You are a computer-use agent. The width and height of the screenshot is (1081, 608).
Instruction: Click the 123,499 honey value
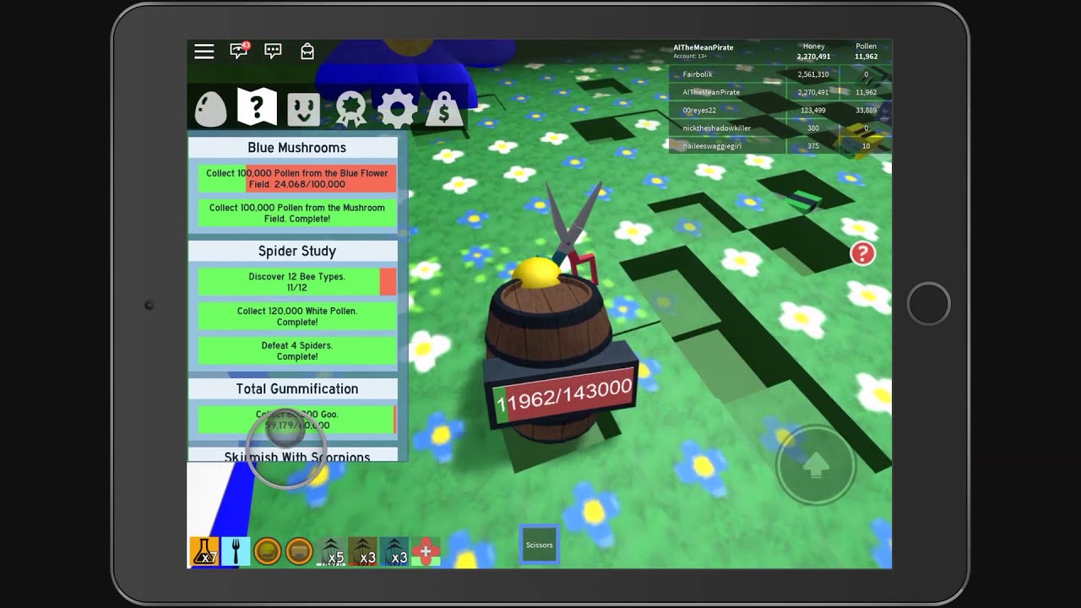(813, 110)
